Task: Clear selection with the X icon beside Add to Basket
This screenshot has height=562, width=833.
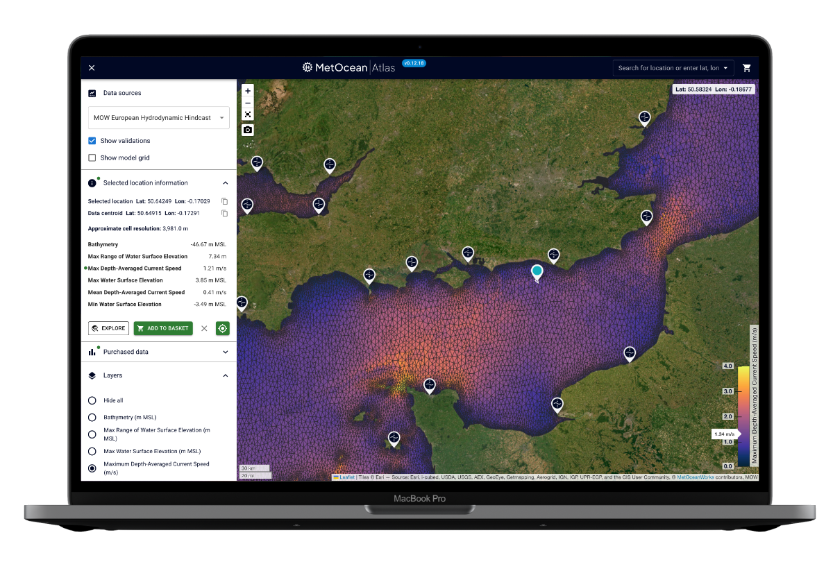Action: [204, 328]
